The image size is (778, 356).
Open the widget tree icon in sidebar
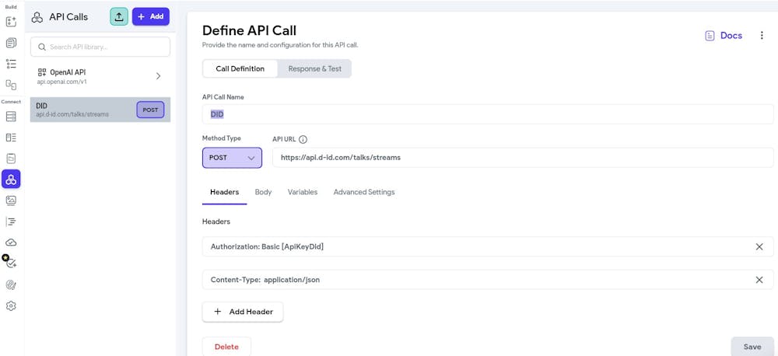click(x=11, y=64)
